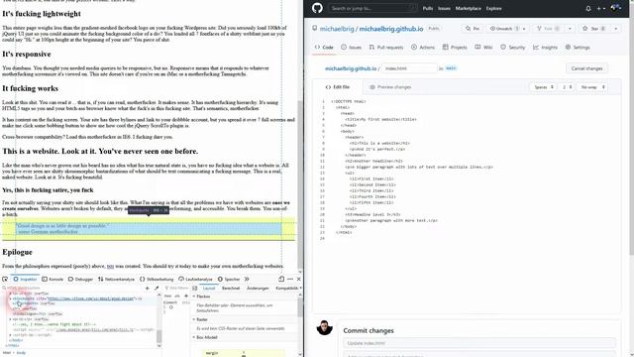The height and width of the screenshot is (357, 634).
Task: Open the Konsole devtools tab
Action: (53, 280)
